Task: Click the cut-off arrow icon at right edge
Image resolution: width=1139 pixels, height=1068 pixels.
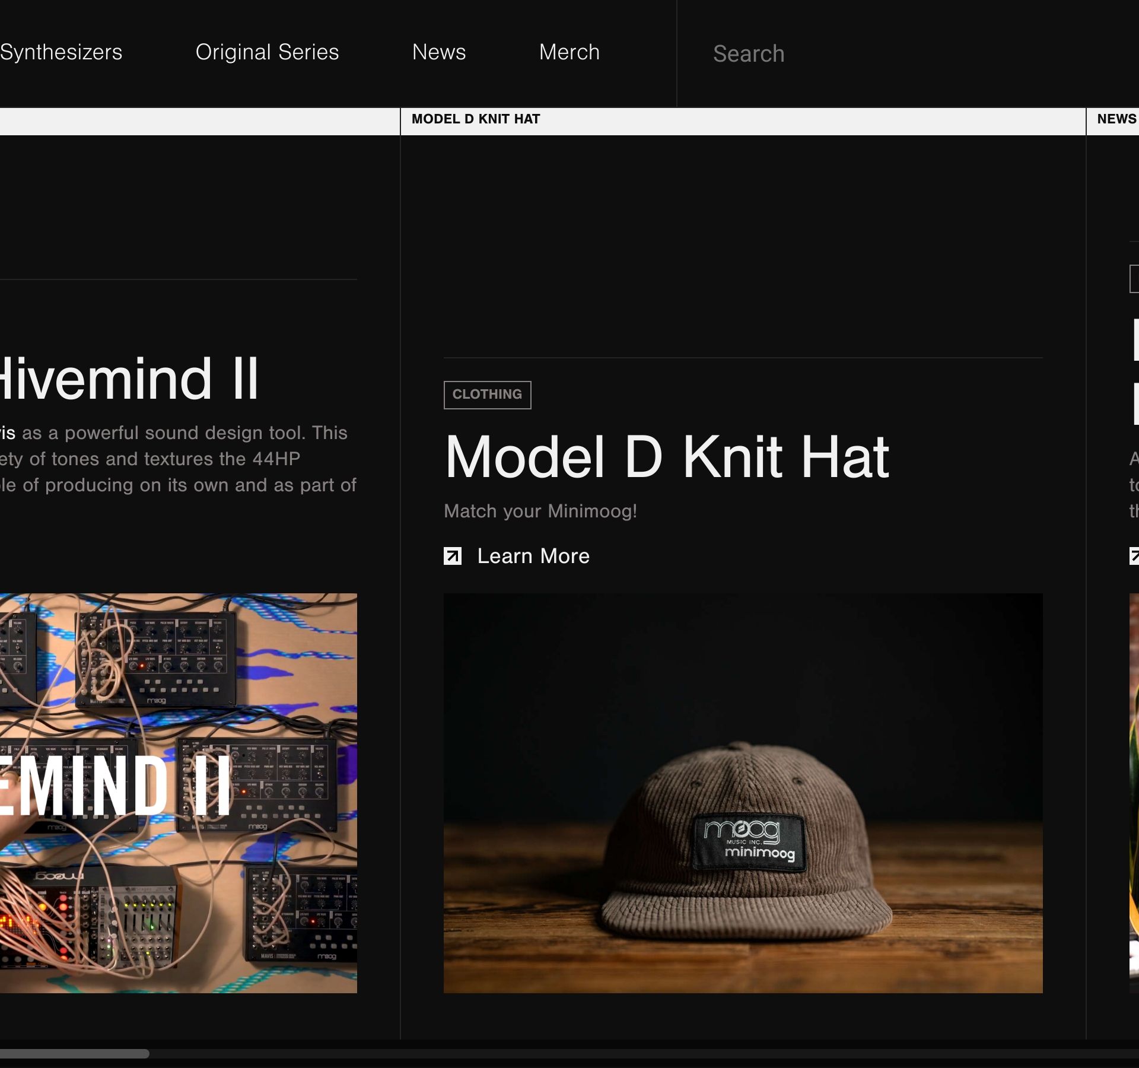Action: (1134, 556)
